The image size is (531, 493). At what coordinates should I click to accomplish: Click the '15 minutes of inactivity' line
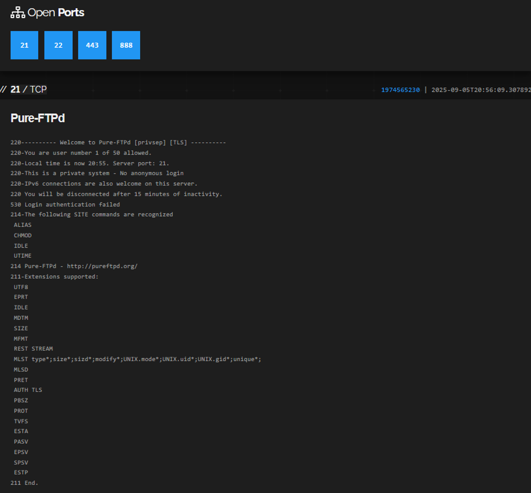pos(116,194)
